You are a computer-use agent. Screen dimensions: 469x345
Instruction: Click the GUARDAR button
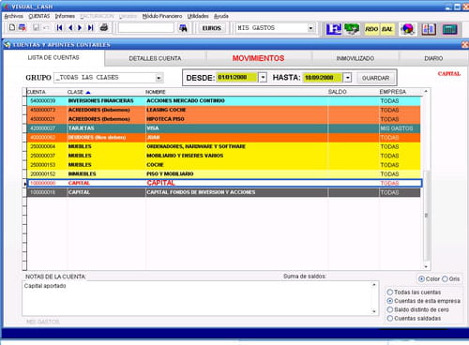(375, 78)
